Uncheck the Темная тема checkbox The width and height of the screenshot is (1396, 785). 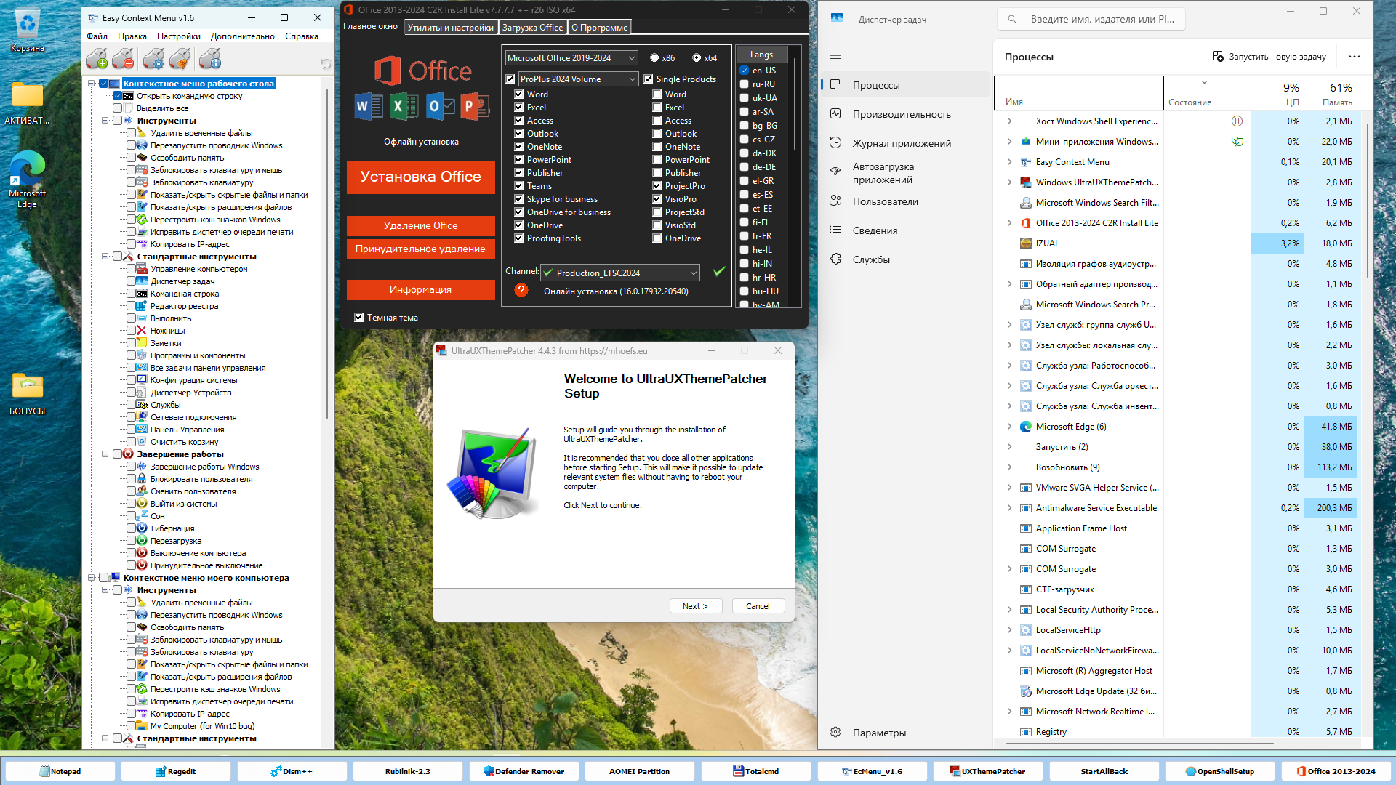tap(359, 318)
